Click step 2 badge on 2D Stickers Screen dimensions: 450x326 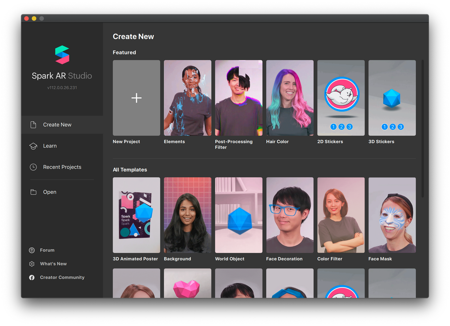click(x=341, y=127)
